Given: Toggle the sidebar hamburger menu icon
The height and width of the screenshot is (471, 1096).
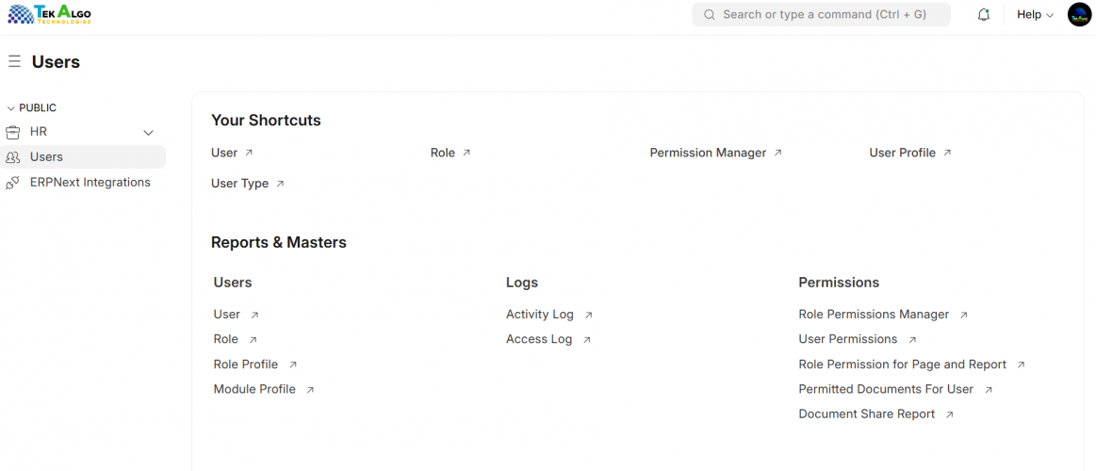Looking at the screenshot, I should tap(14, 62).
